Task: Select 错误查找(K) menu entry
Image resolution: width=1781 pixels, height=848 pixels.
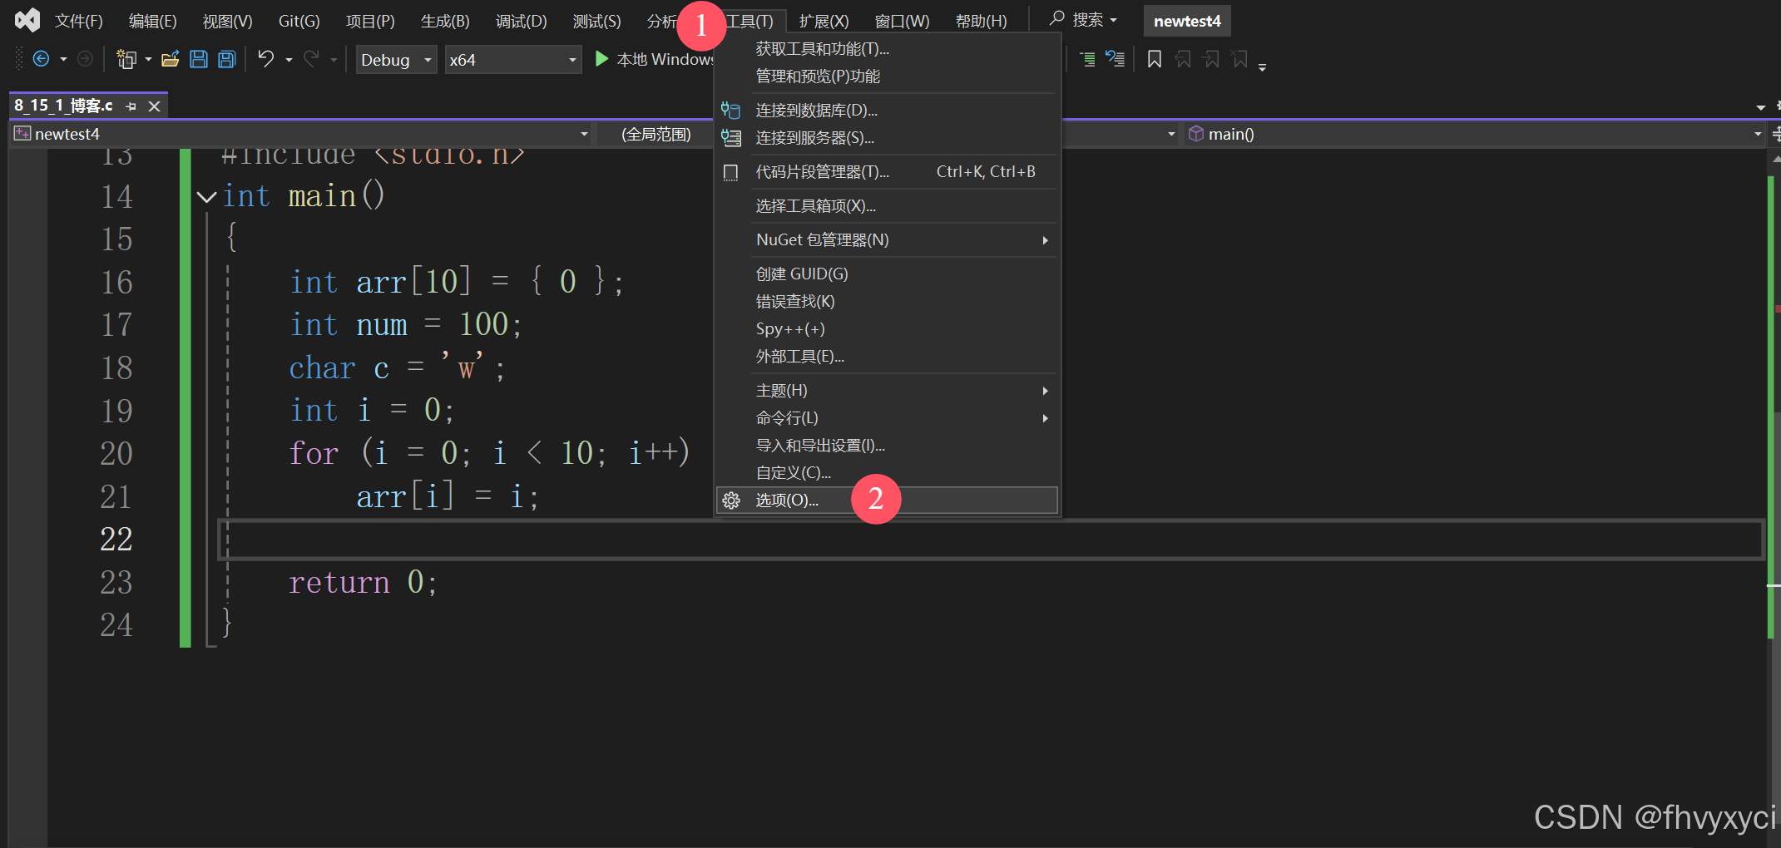Action: [x=887, y=302]
